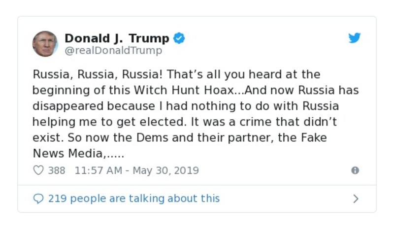The width and height of the screenshot is (394, 230).
Task: Open "219 people are talking about this"
Action: coord(133,198)
